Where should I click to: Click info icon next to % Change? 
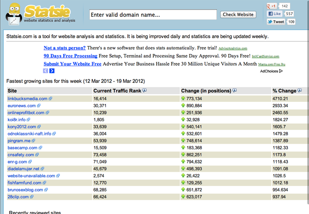coord(299,90)
